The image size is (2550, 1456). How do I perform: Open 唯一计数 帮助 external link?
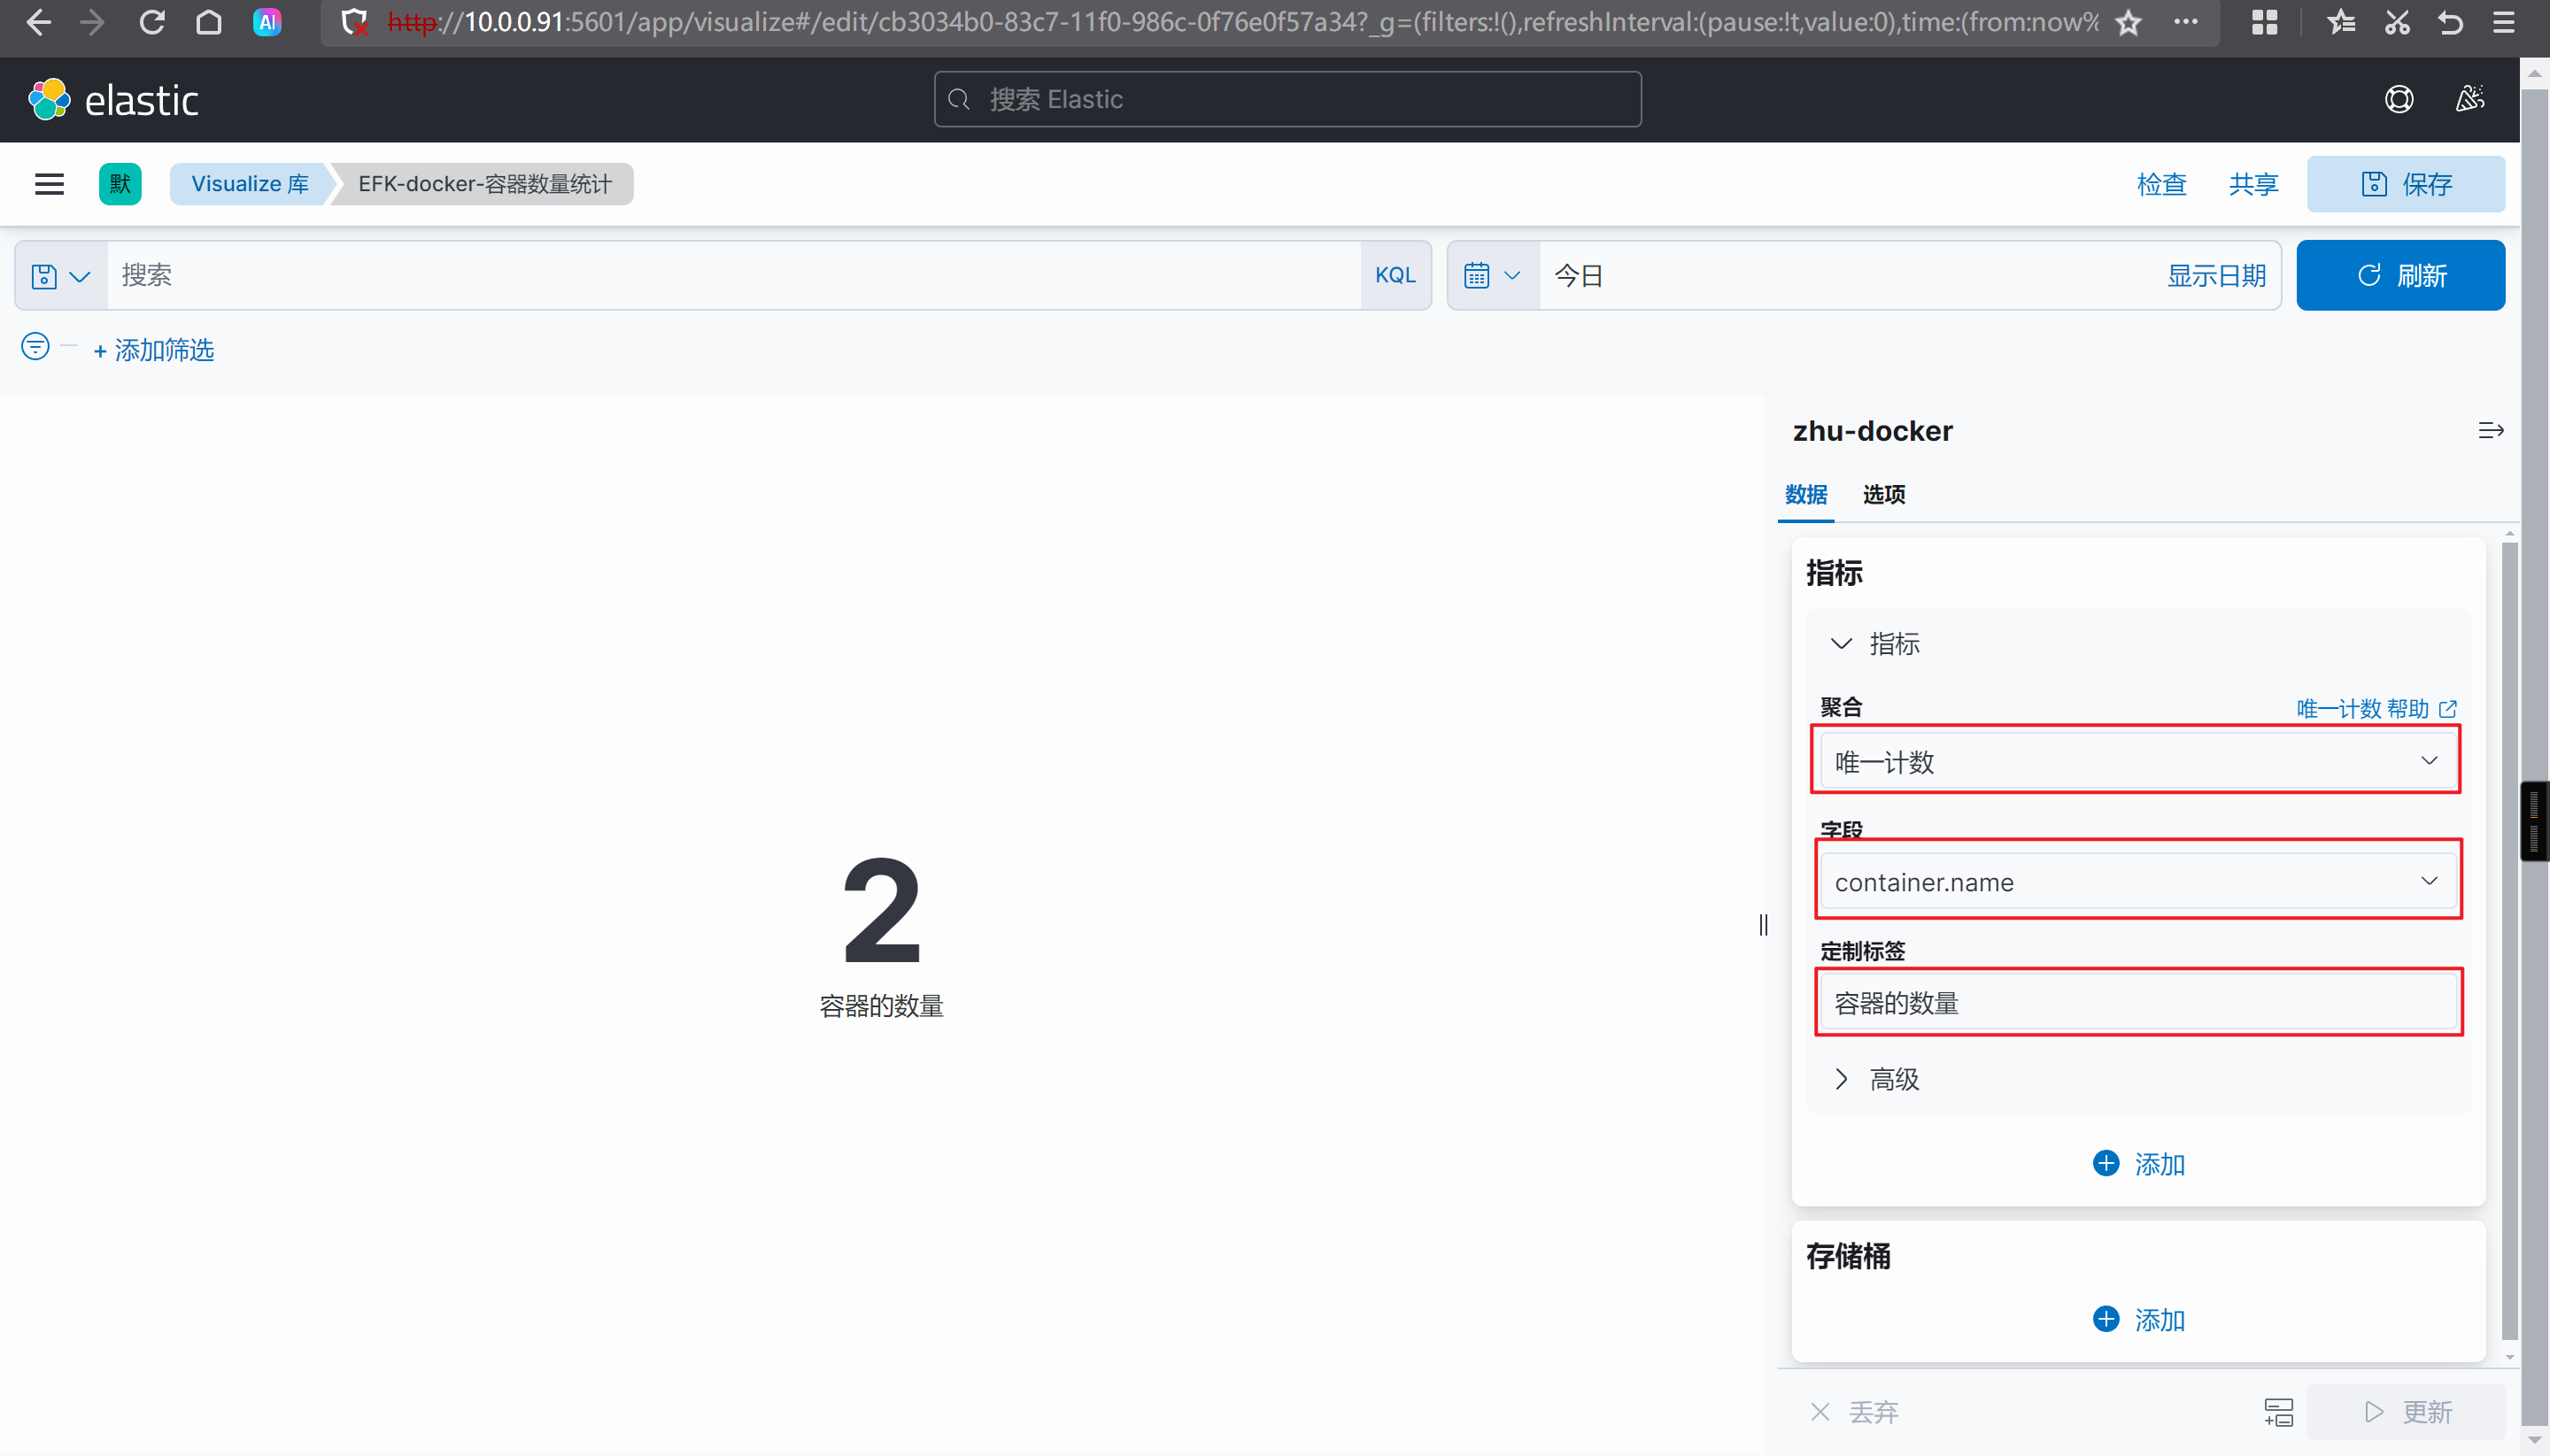click(2376, 709)
